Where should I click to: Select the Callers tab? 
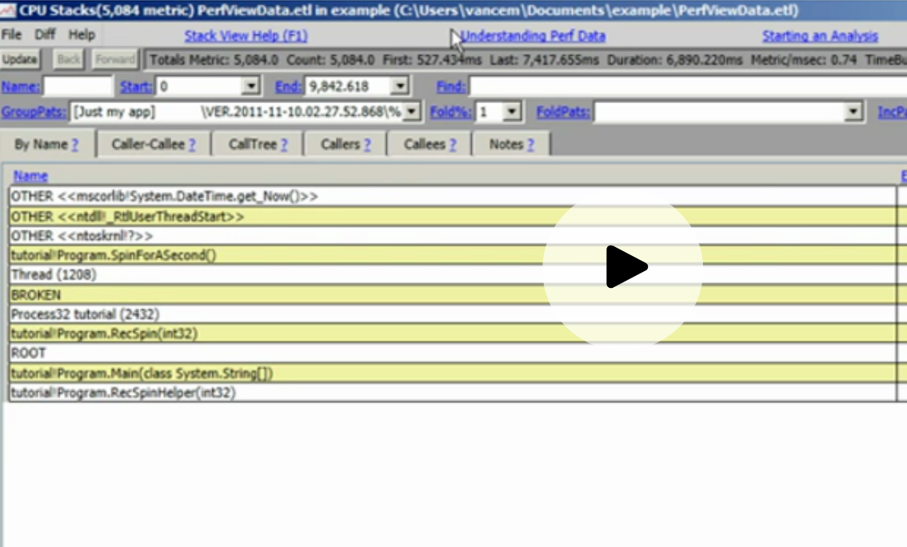coord(344,144)
